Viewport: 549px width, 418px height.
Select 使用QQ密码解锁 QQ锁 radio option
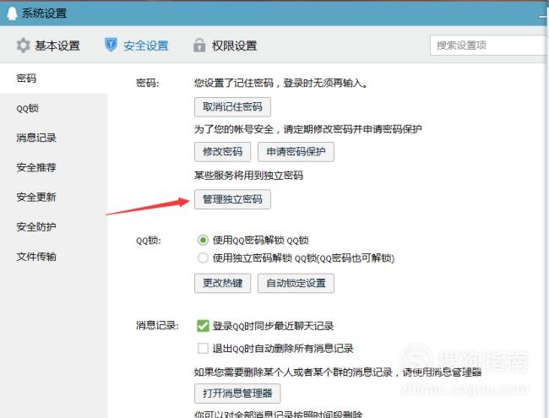coord(203,240)
